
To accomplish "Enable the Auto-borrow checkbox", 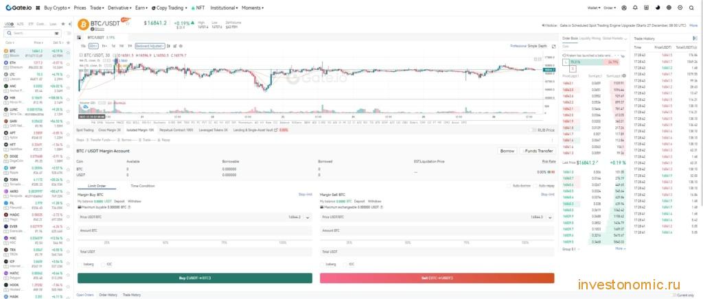I will [x=509, y=186].
